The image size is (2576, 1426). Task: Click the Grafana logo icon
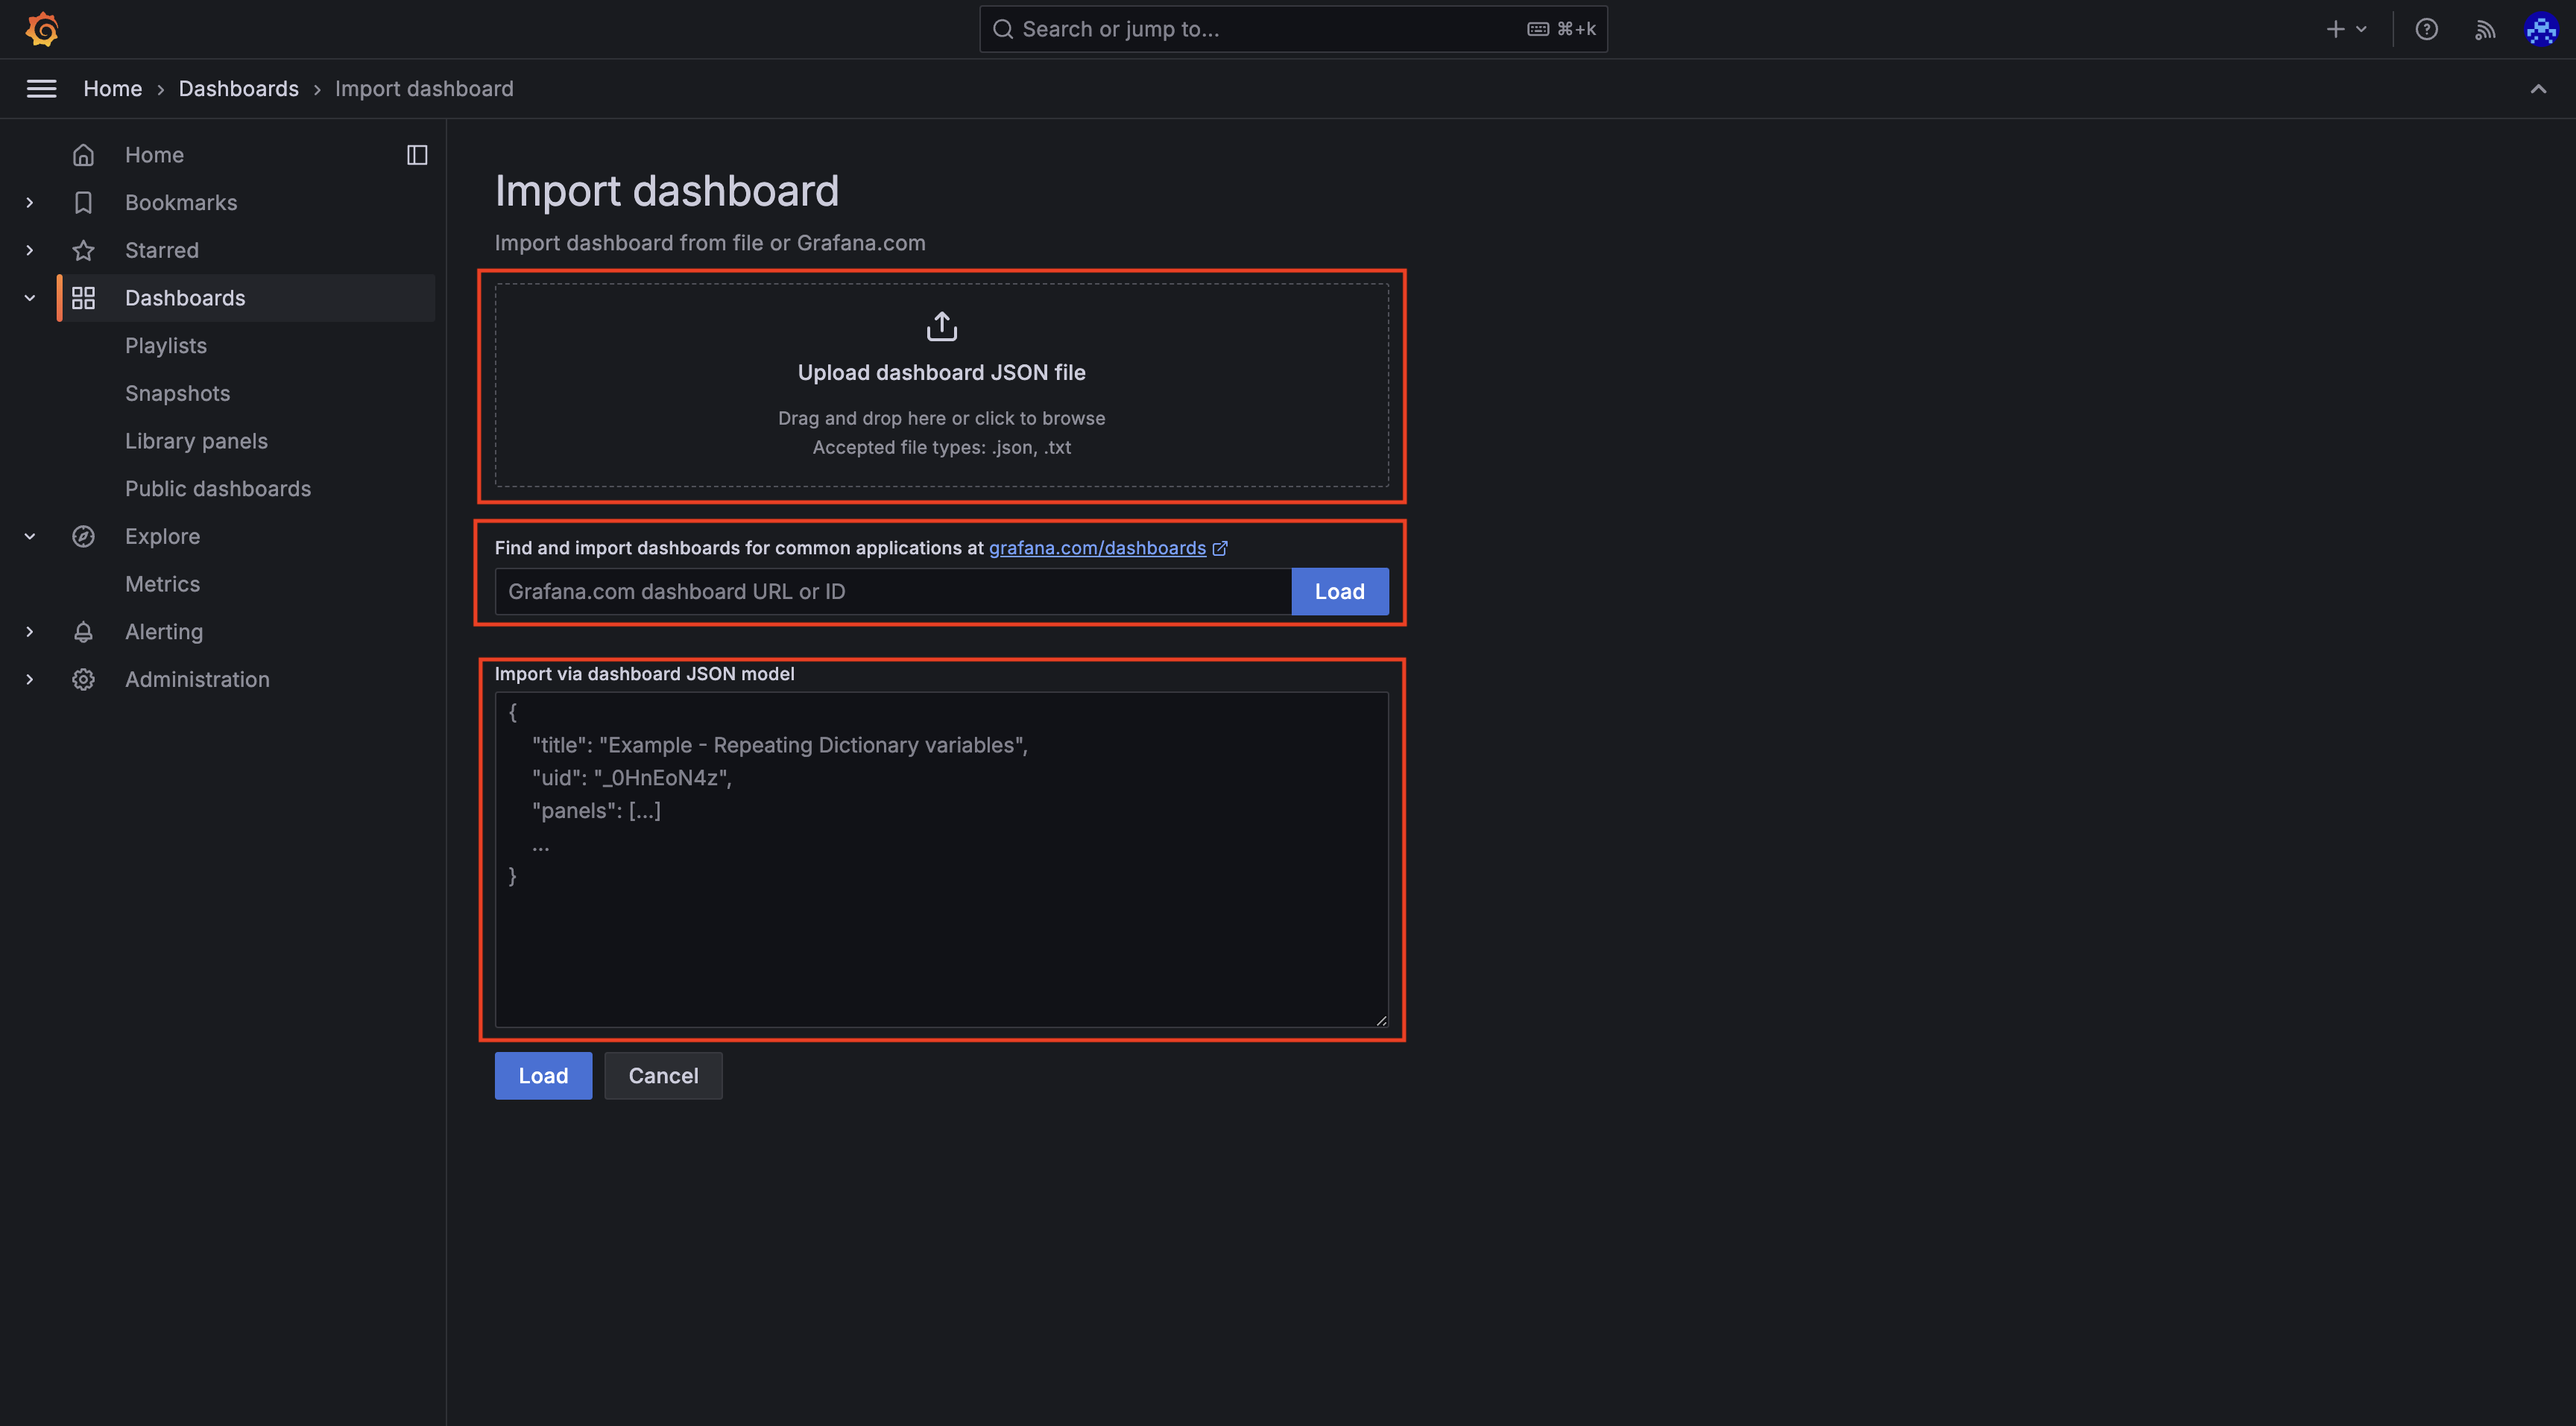click(x=42, y=29)
